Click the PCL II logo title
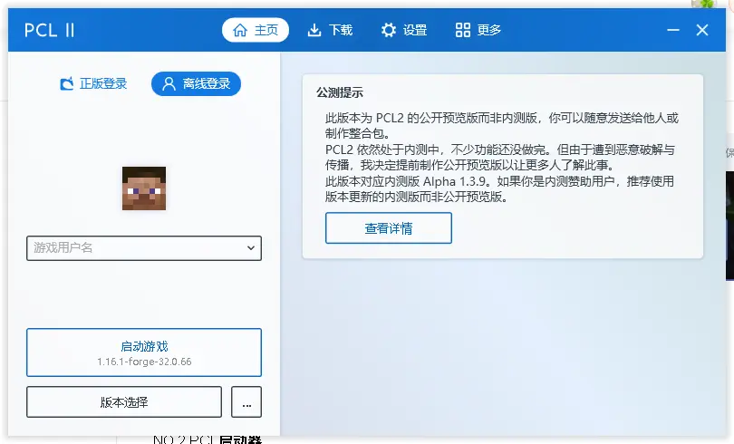 click(x=49, y=31)
